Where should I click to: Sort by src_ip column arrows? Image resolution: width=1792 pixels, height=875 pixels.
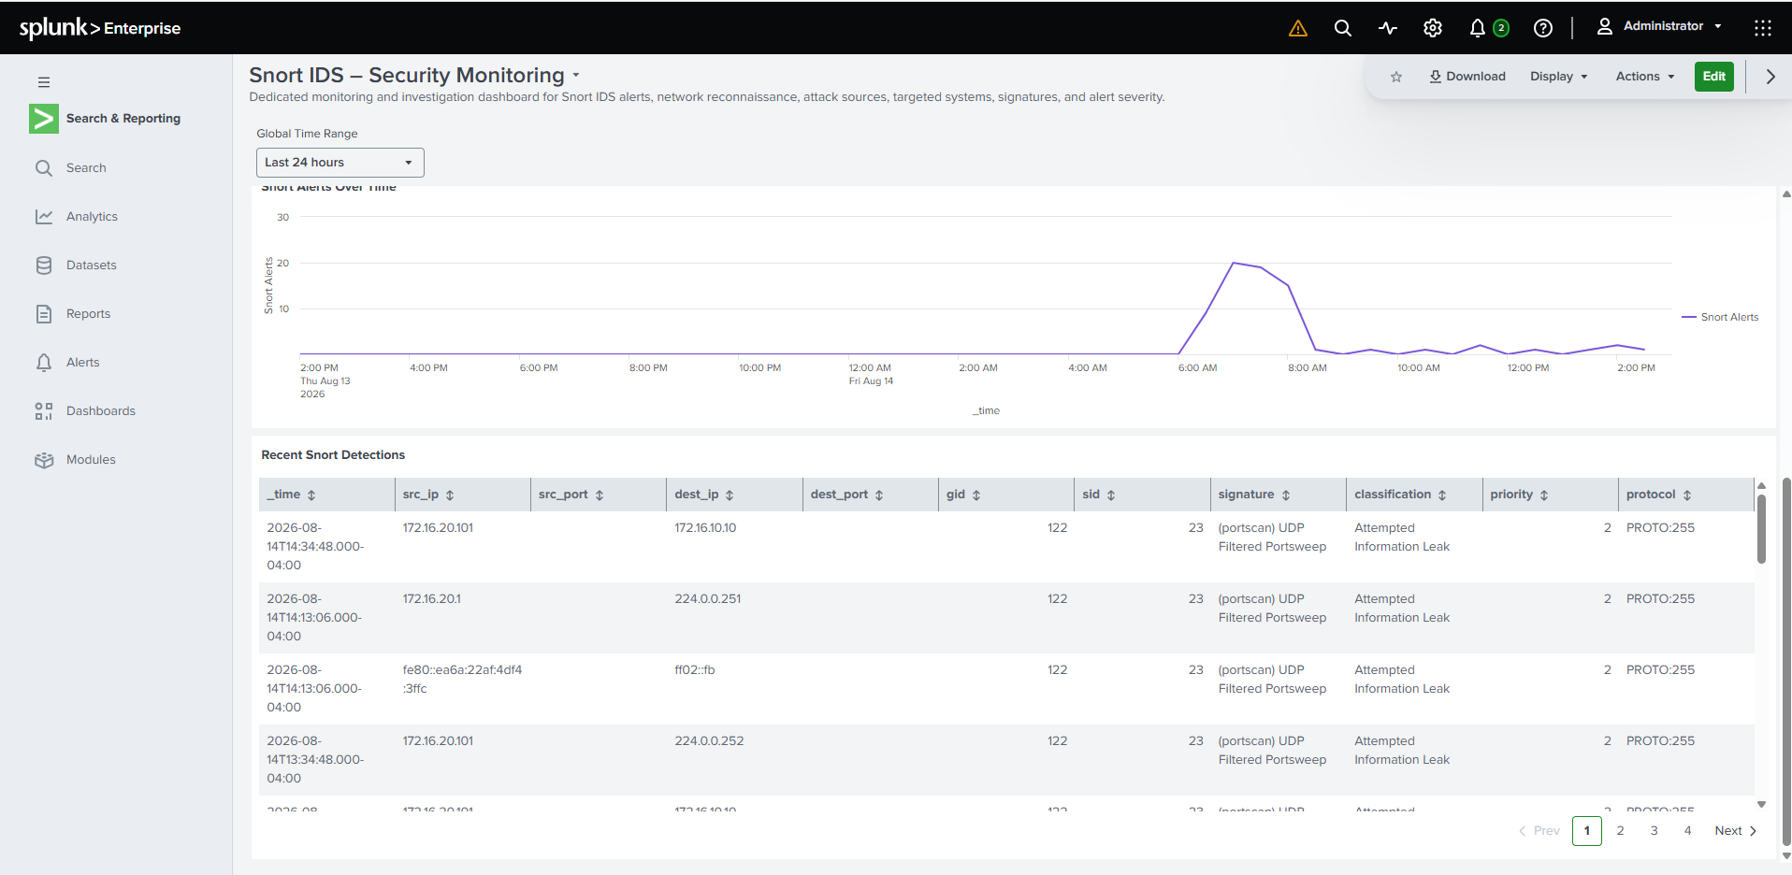[x=450, y=495]
